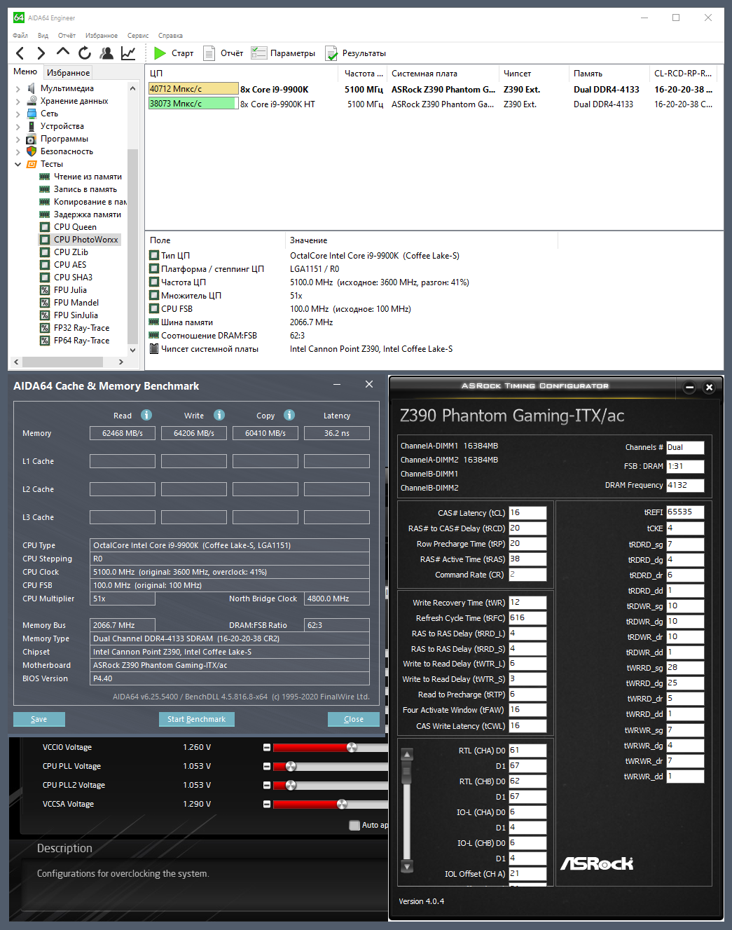732x930 pixels.
Task: Open the Отчёт menu in menu bar
Action: (67, 35)
